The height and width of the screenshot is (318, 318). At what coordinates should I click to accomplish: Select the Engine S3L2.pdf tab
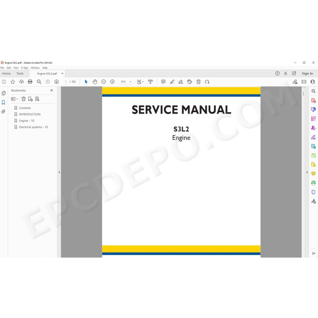click(x=47, y=74)
